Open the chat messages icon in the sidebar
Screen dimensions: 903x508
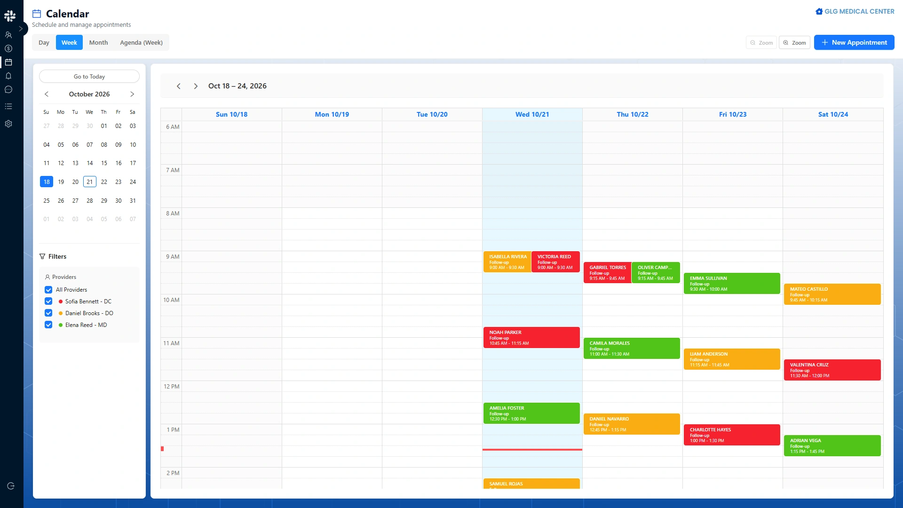coord(8,89)
